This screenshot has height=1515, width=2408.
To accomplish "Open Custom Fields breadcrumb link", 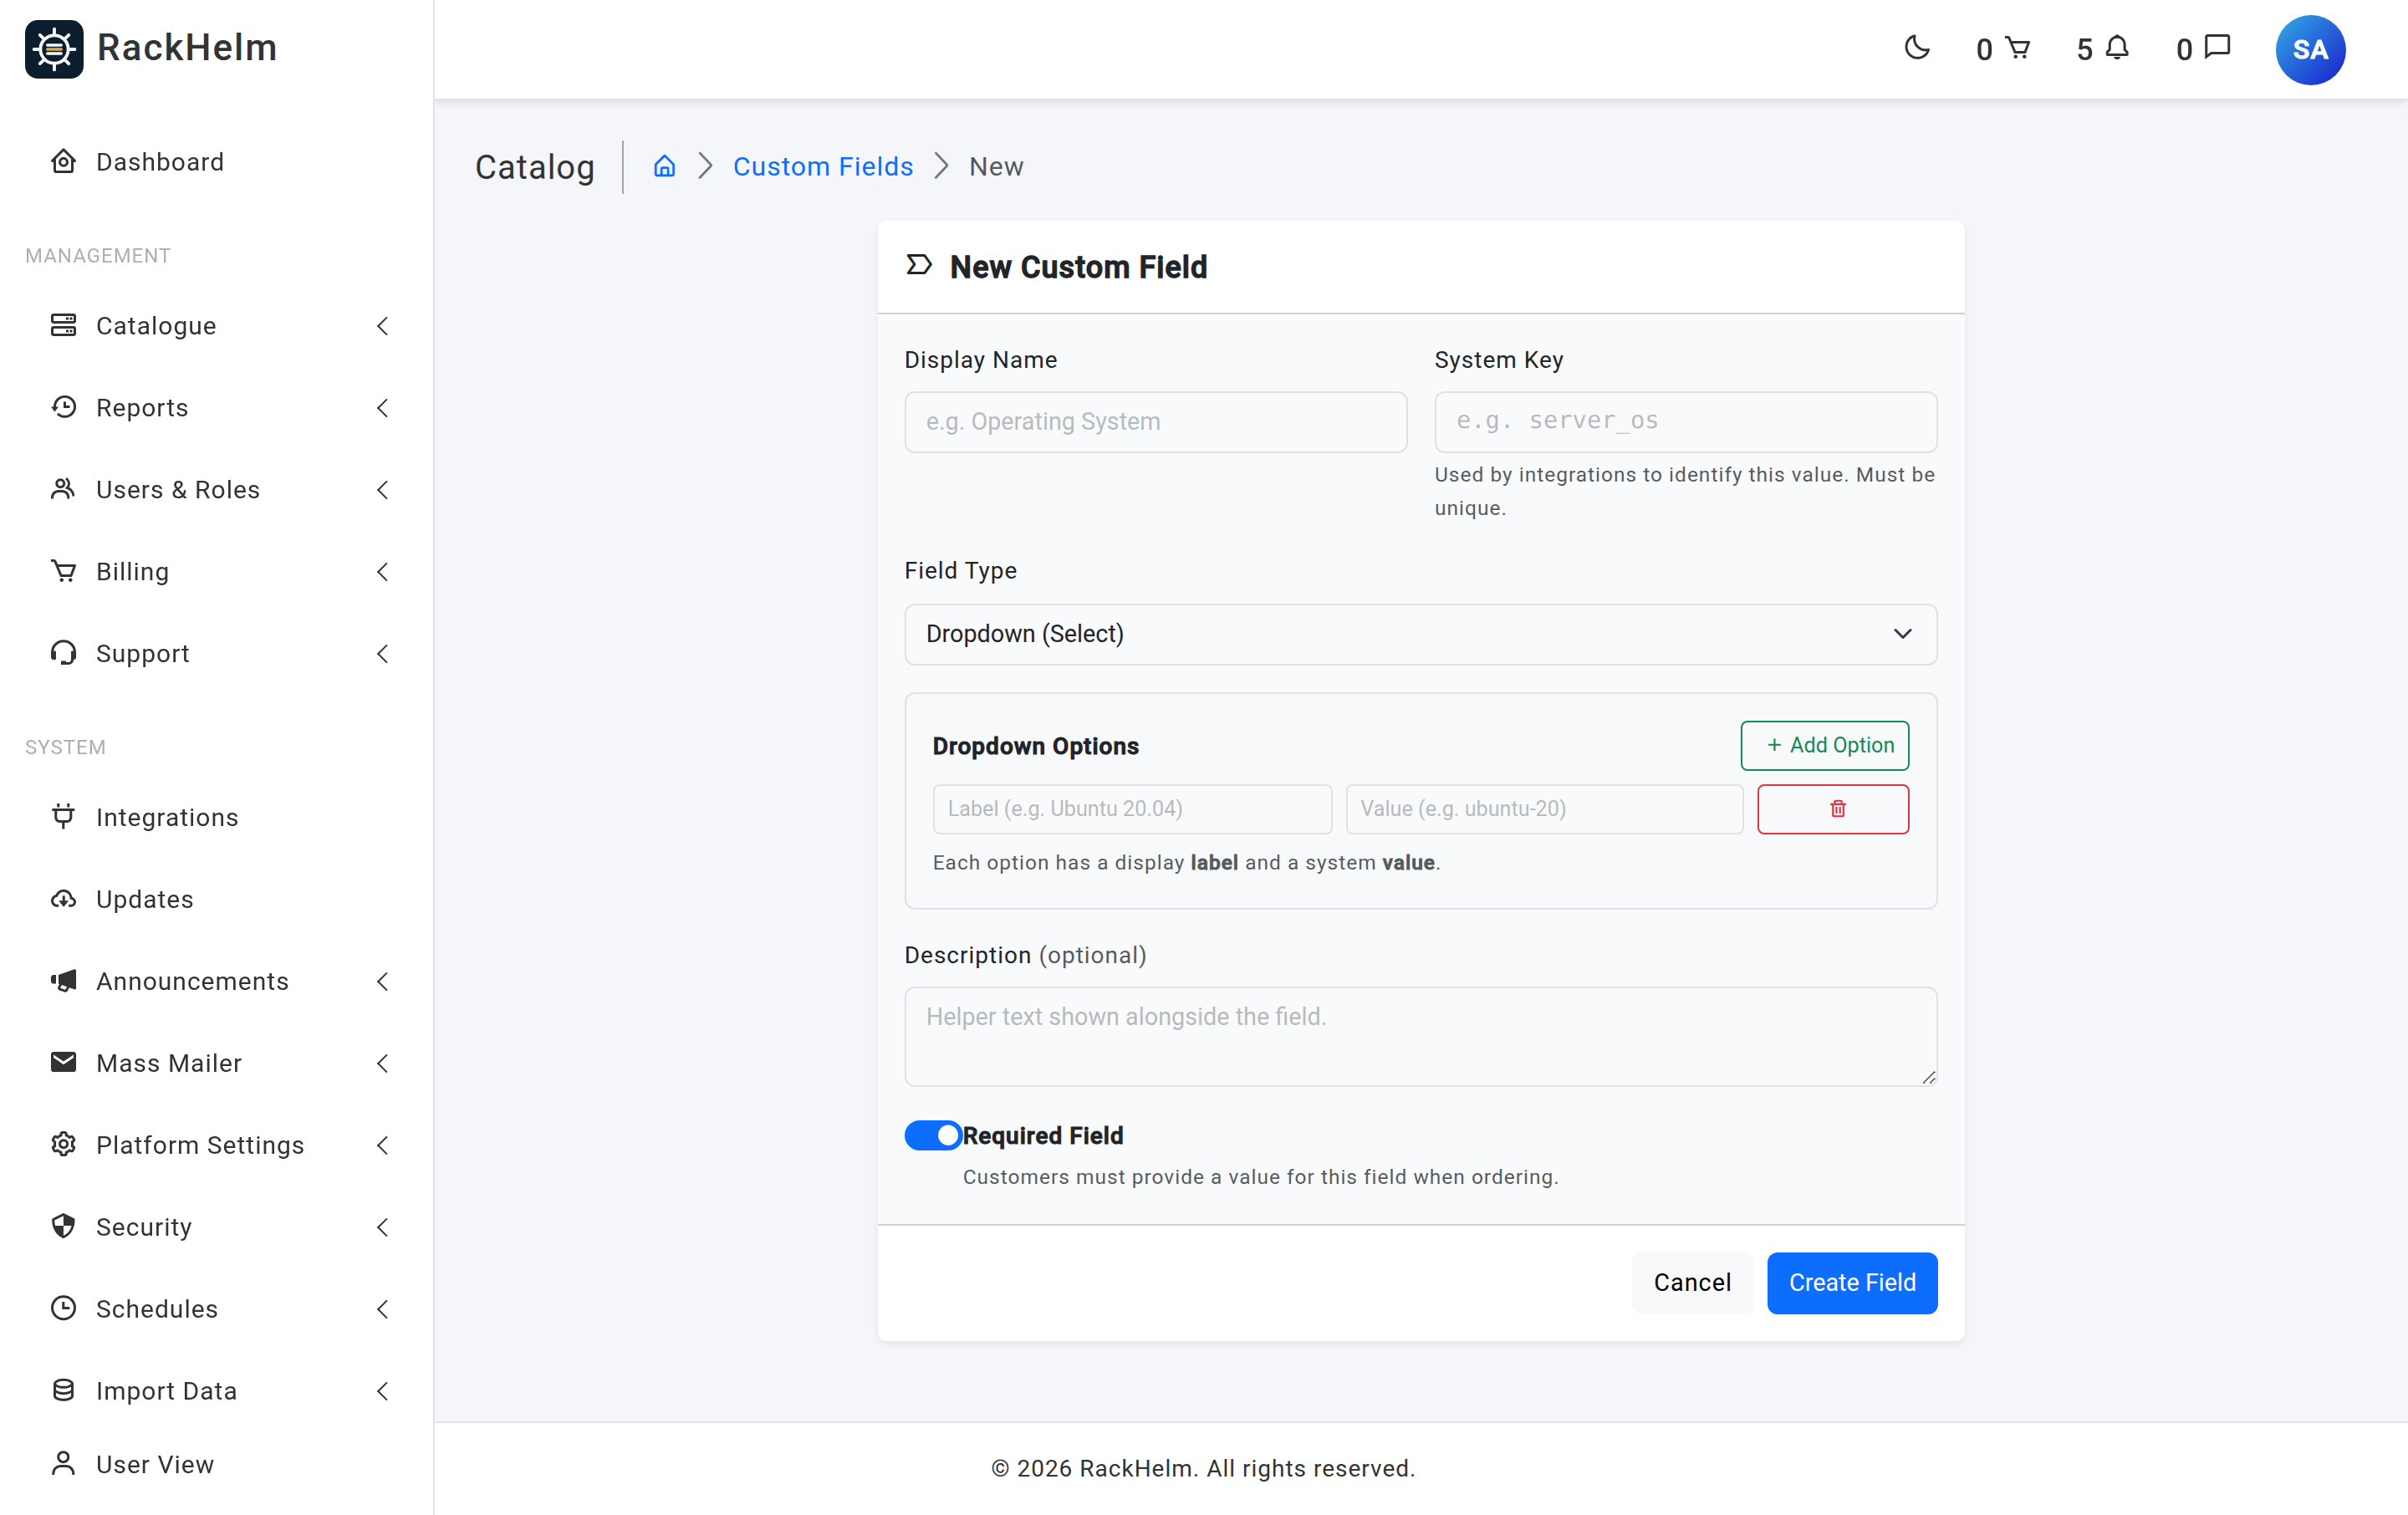I will [x=822, y=166].
